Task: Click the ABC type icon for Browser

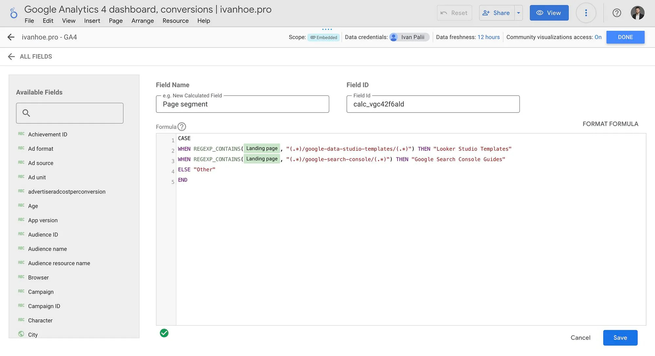Action: click(x=21, y=277)
